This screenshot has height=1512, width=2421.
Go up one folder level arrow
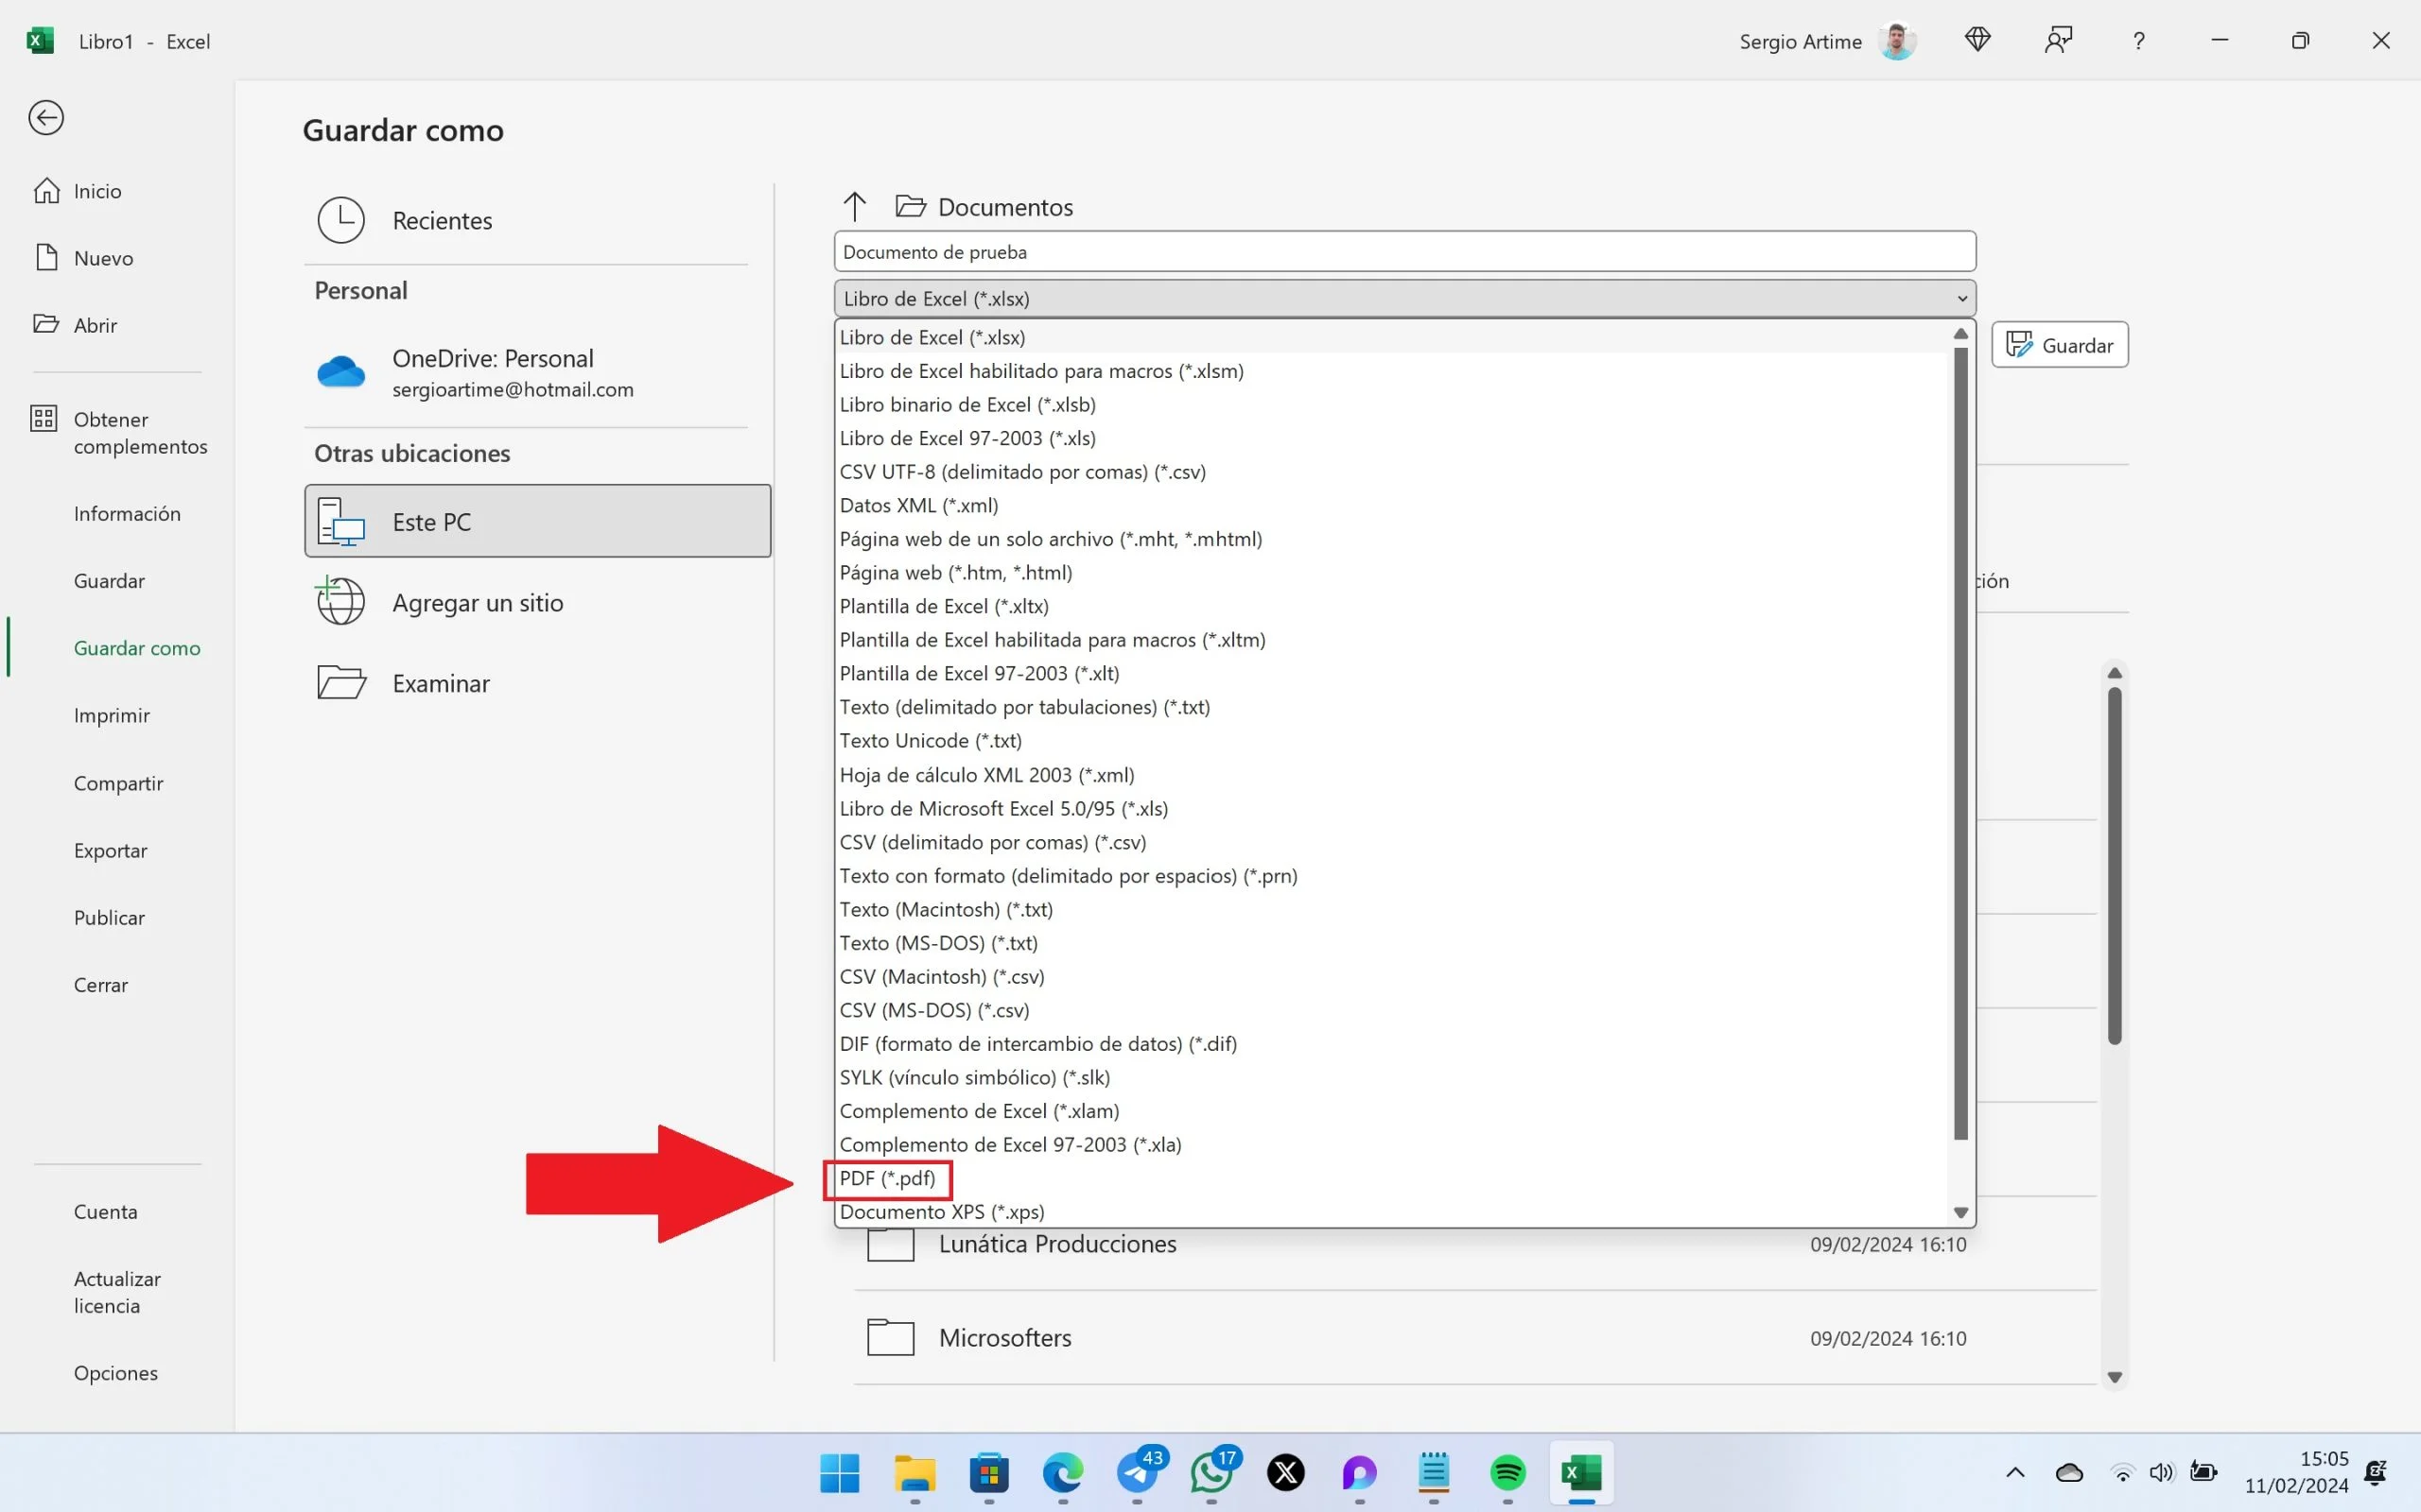tap(853, 207)
